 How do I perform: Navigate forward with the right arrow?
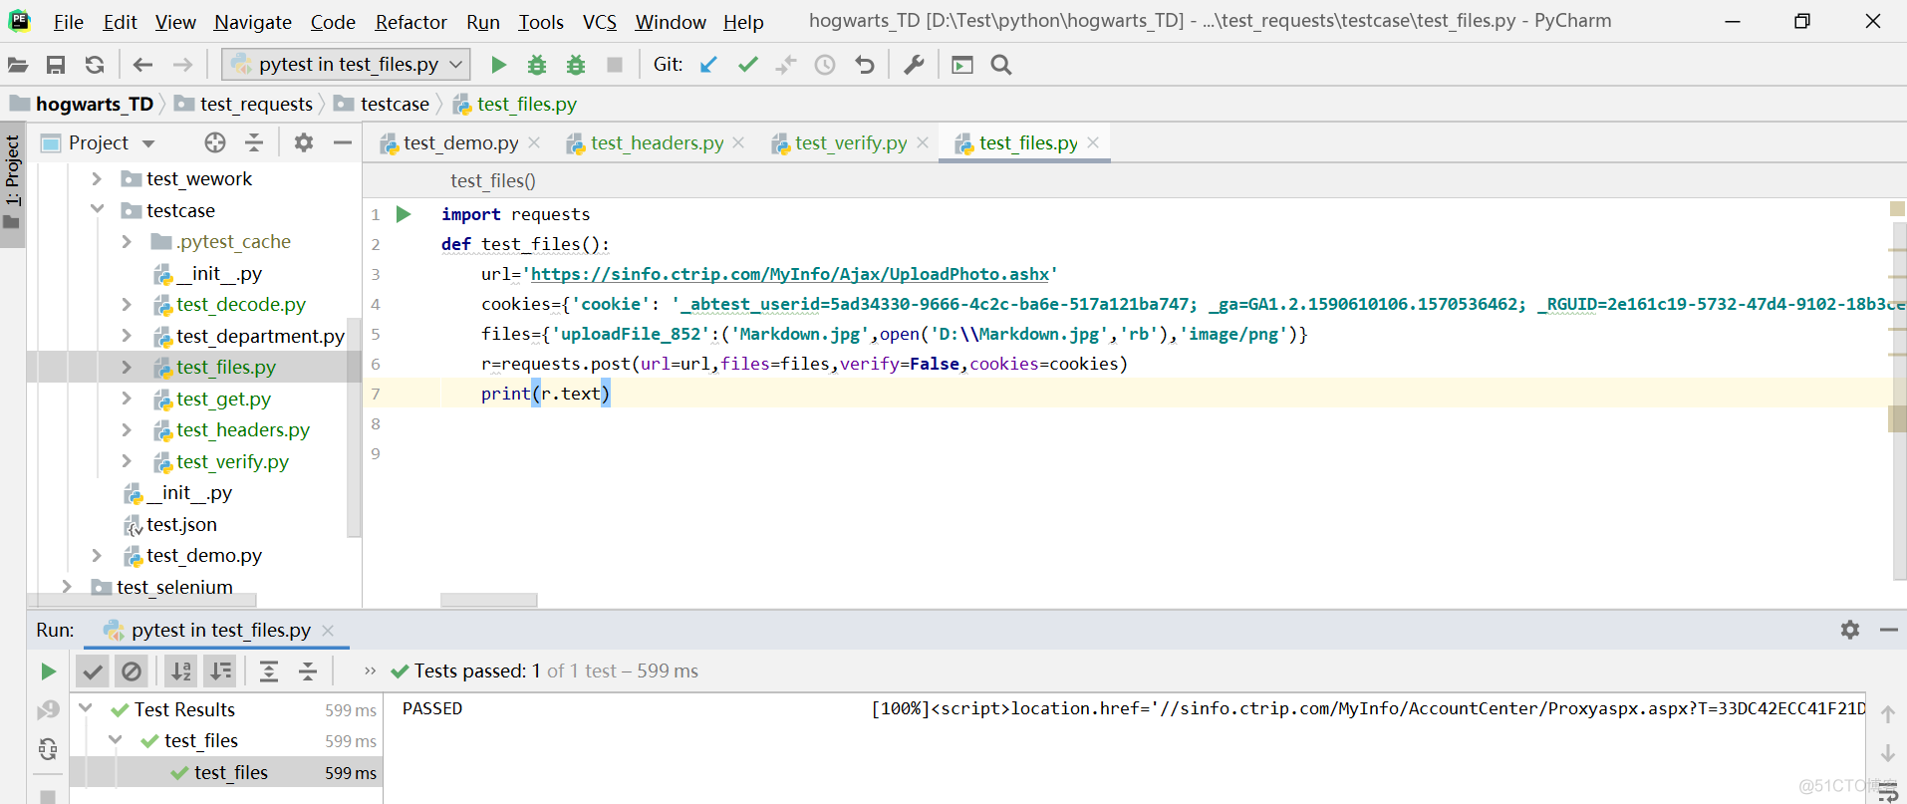(x=182, y=65)
